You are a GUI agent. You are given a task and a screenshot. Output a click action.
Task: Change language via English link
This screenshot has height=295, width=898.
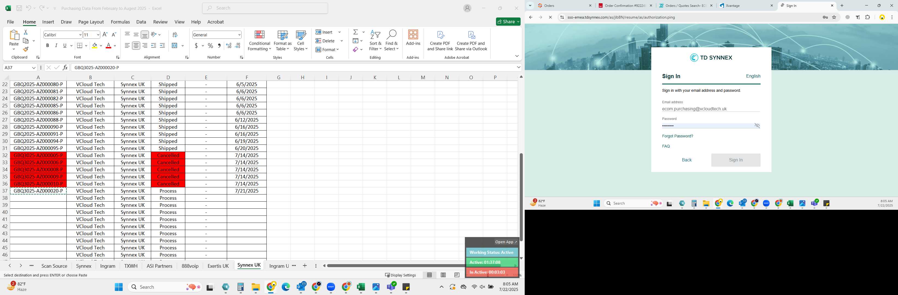(x=753, y=76)
